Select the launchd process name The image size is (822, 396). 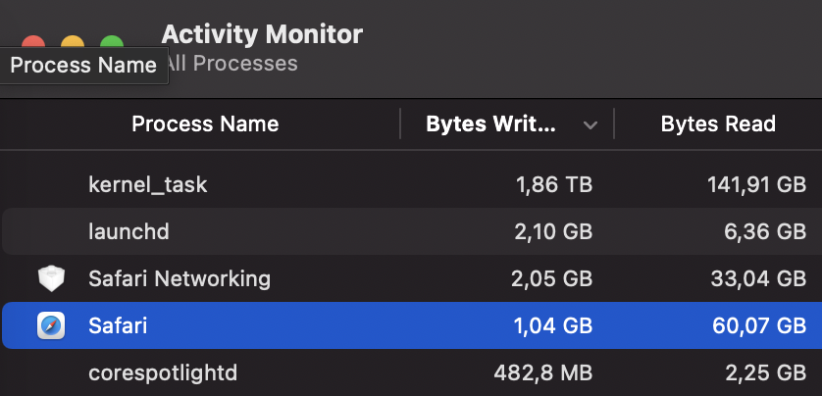click(128, 231)
